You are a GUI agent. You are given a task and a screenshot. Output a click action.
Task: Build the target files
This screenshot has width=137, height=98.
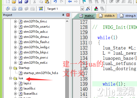click(x=14, y=9)
